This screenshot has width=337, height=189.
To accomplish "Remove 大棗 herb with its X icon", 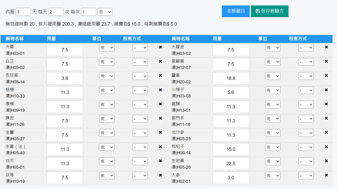I will [x=160, y=47].
